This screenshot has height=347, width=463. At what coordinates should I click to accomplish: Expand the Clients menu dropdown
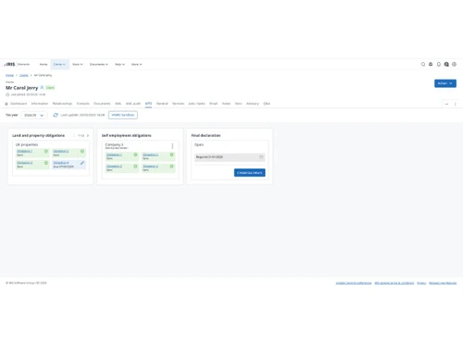coord(59,64)
